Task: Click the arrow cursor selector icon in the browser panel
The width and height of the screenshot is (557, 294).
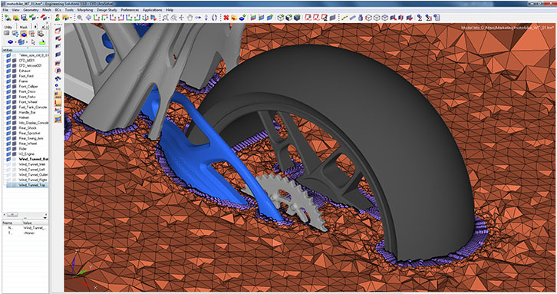Action: pos(33,42)
